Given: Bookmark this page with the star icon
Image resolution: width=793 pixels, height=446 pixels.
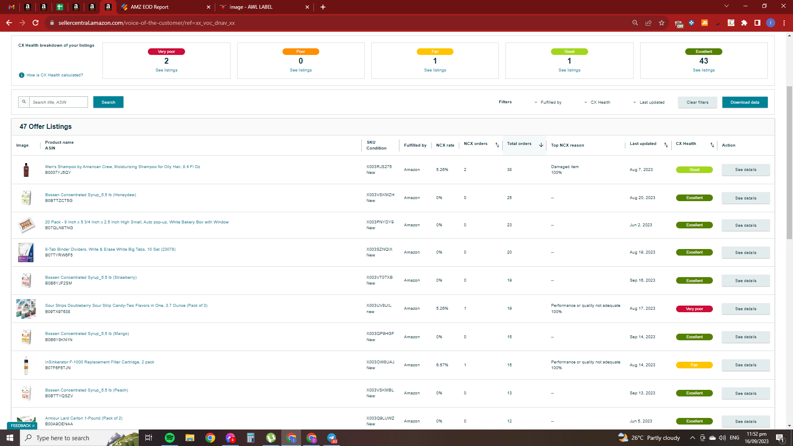Looking at the screenshot, I should (662, 23).
